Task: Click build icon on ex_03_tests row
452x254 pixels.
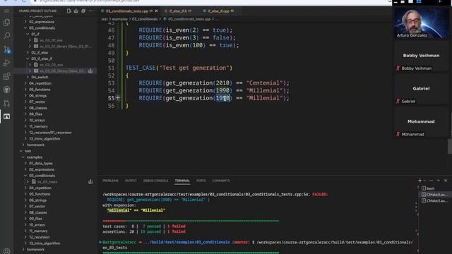Action: [90, 182]
